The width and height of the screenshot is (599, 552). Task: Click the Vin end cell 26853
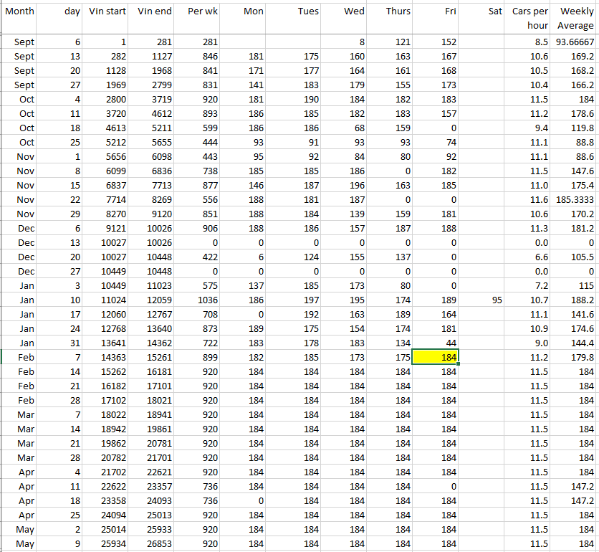(153, 544)
